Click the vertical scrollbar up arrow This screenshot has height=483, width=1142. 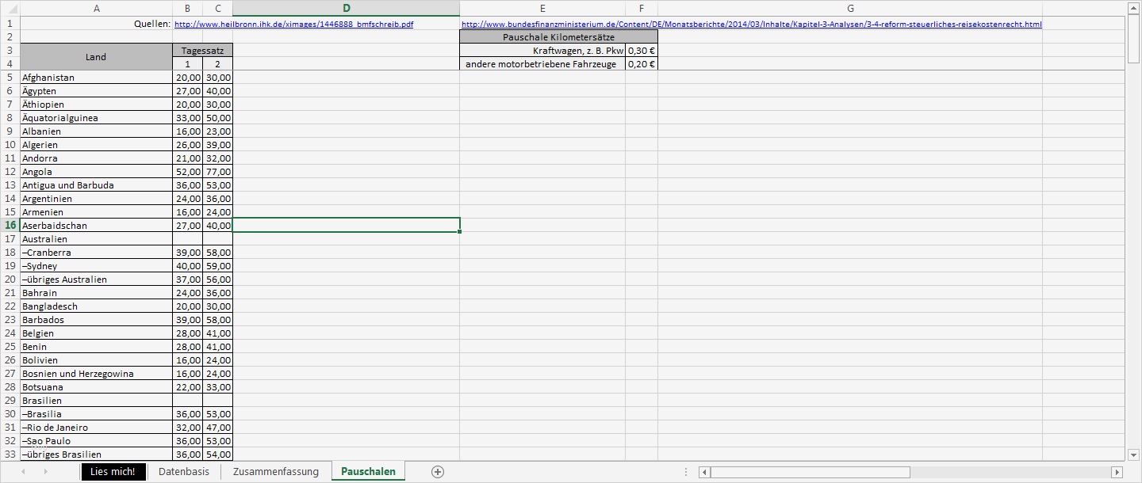click(x=1134, y=10)
